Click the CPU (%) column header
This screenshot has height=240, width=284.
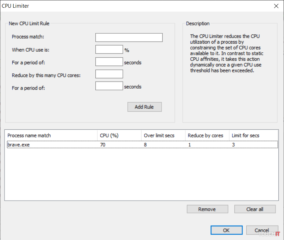tap(119, 136)
